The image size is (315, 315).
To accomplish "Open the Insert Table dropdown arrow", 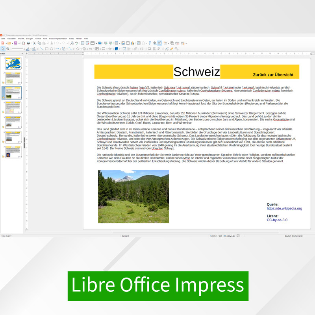I will pos(120,43).
